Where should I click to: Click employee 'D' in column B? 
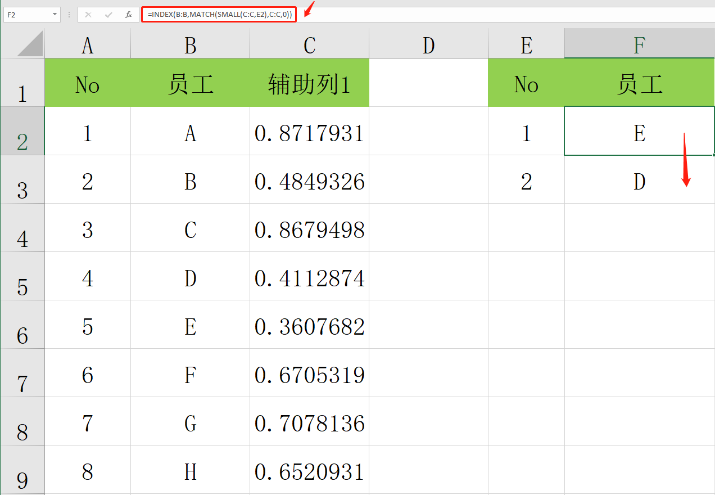pos(191,276)
